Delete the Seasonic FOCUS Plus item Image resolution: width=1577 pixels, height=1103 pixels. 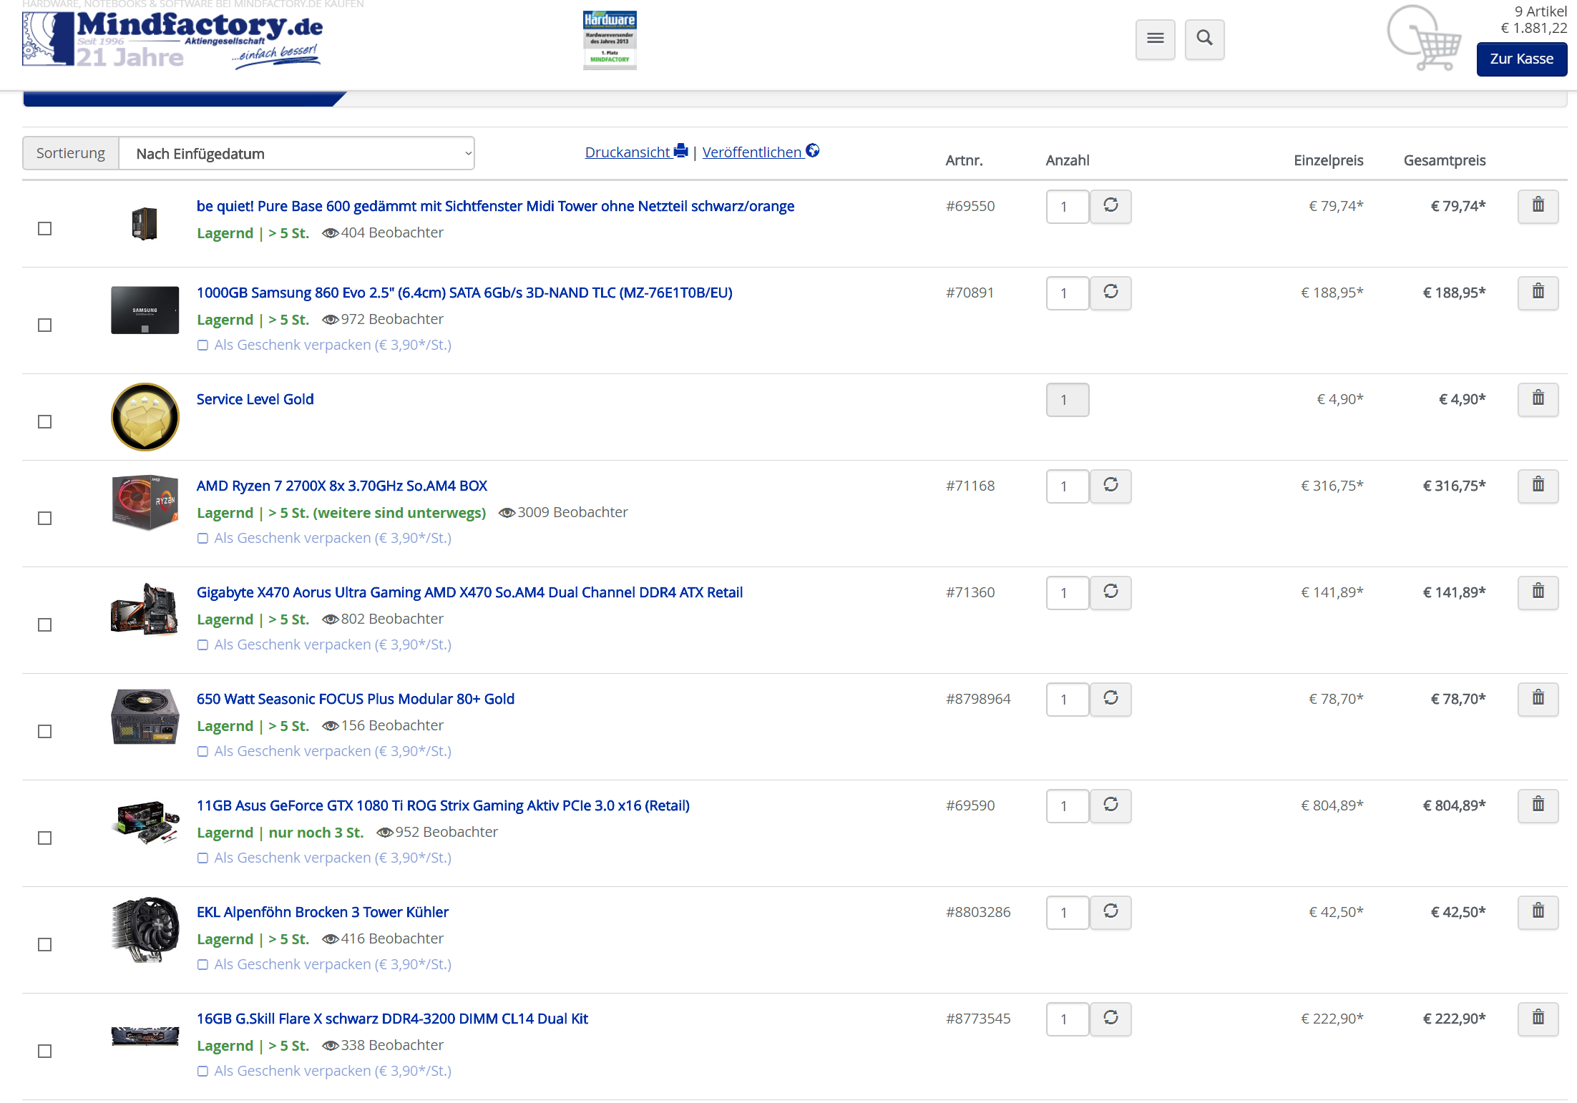click(x=1538, y=699)
